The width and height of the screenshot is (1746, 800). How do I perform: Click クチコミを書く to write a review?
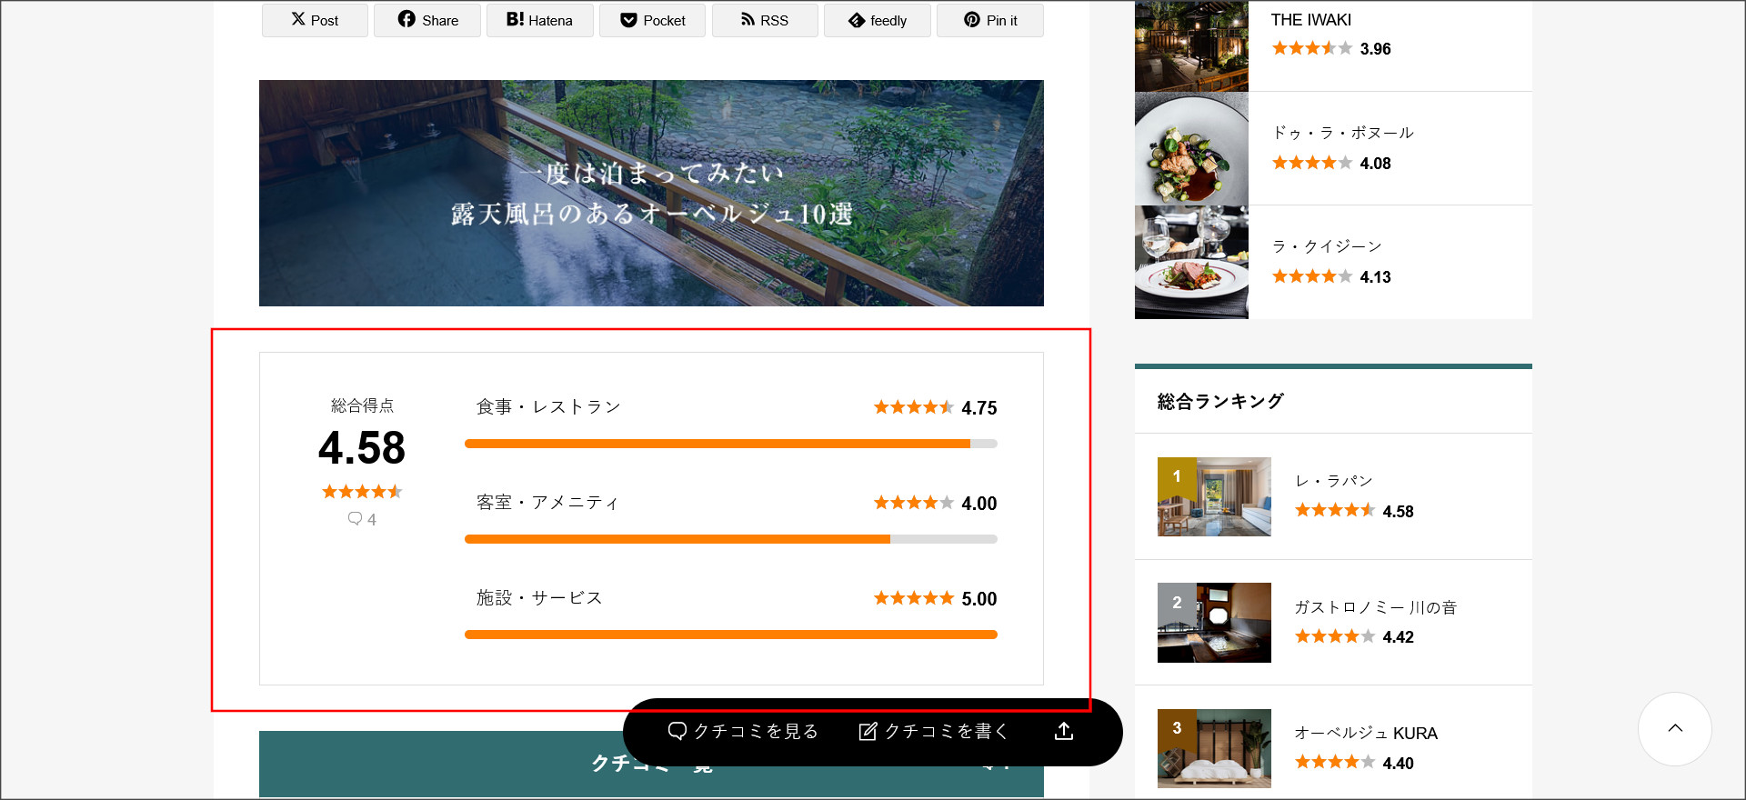pyautogui.click(x=934, y=732)
